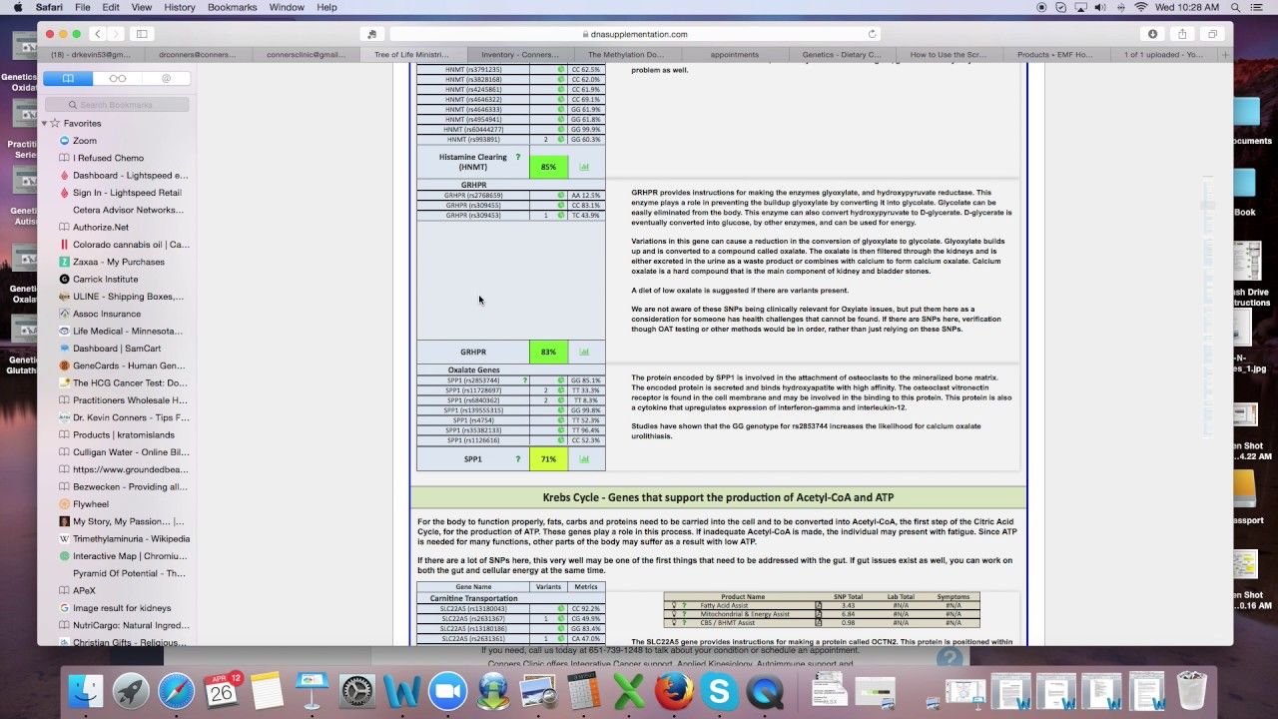Click the Search Bookmarks field

[116, 105]
